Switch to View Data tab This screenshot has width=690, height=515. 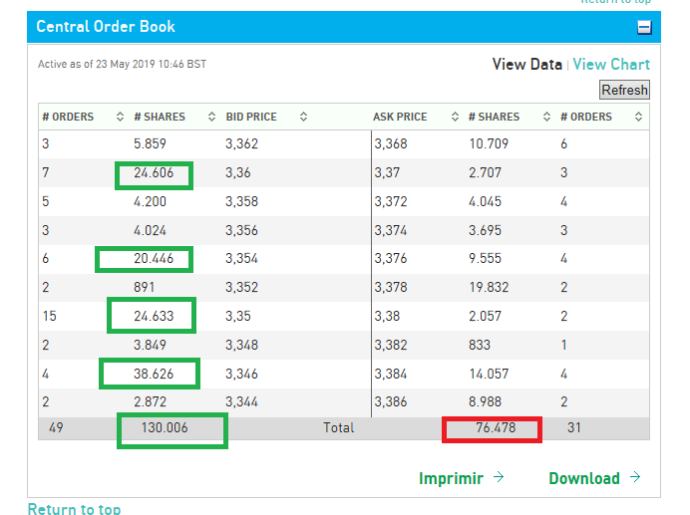pos(526,65)
